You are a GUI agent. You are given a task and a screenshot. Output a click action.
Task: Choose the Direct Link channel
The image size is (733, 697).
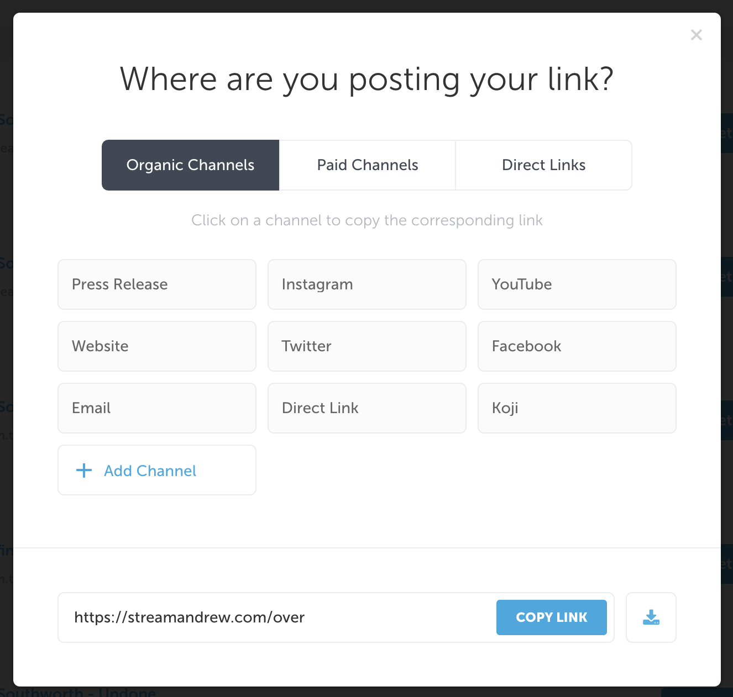[367, 408]
